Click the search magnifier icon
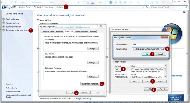Viewport: 190px width, 103px height. click(186, 7)
